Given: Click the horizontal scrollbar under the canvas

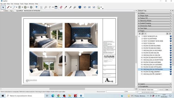Looking at the screenshot, I should coord(67,89).
